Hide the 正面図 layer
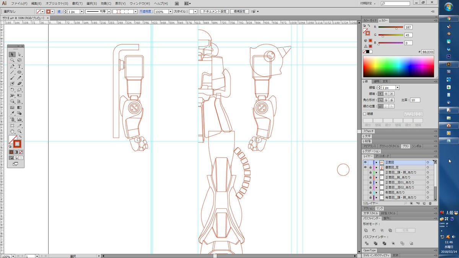This screenshot has height=258, width=459. coord(365,162)
